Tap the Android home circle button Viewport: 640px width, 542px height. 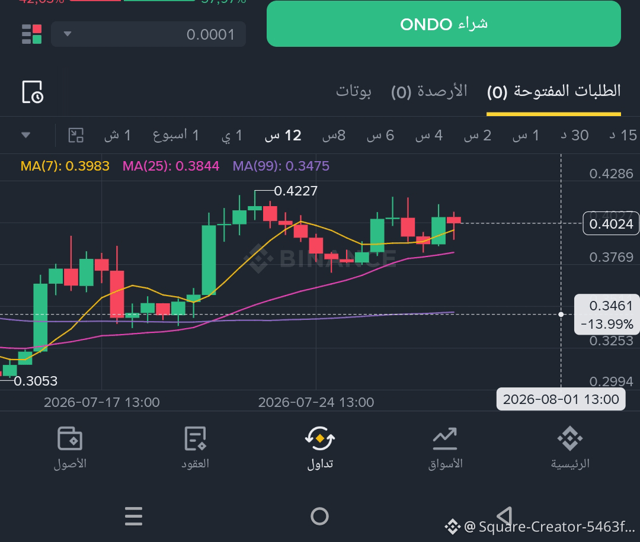pyautogui.click(x=319, y=517)
